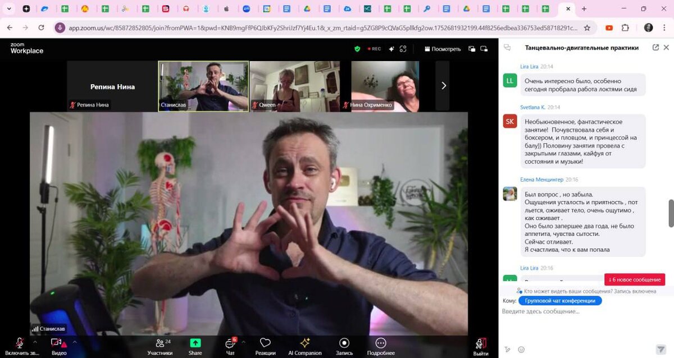
Task: Click the chat bubbles icon in chat header
Action: point(507,48)
